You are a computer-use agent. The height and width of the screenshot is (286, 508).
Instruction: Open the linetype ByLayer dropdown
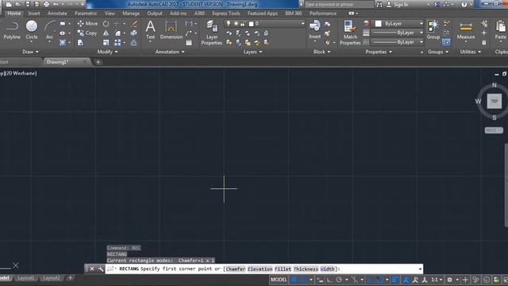421,42
